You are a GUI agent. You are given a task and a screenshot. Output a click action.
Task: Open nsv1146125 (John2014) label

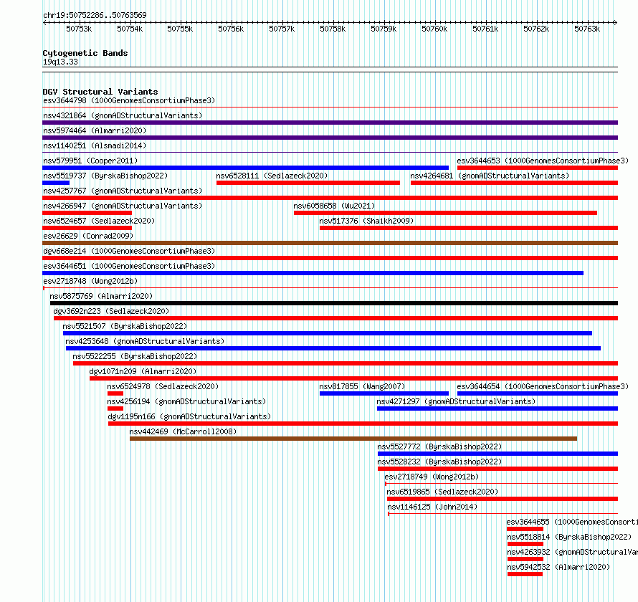432,507
